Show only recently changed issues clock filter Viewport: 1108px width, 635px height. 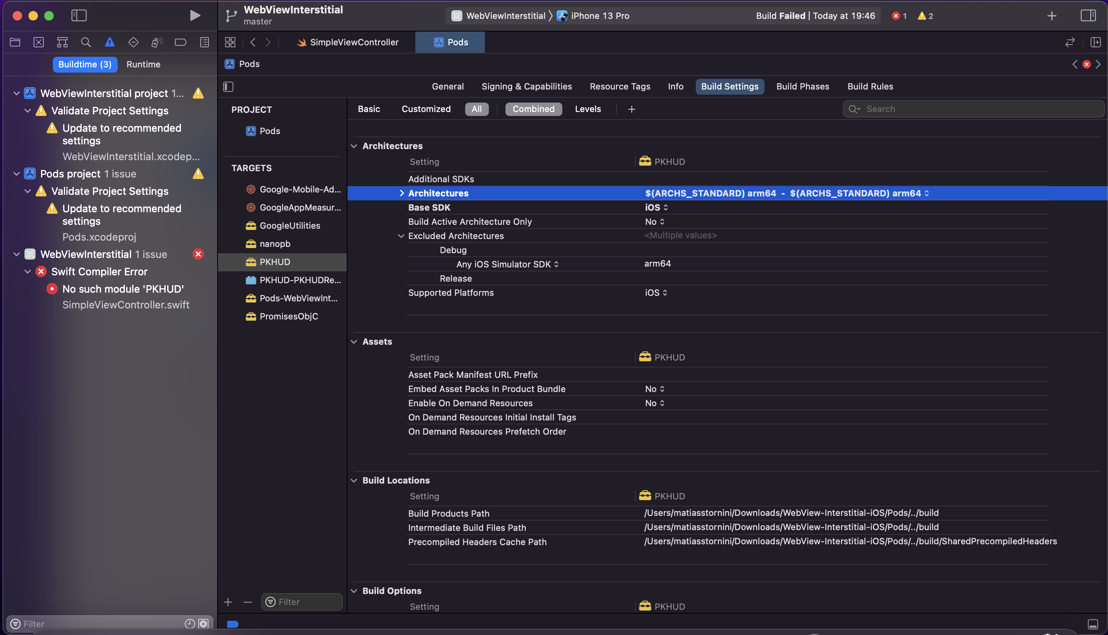(x=190, y=624)
